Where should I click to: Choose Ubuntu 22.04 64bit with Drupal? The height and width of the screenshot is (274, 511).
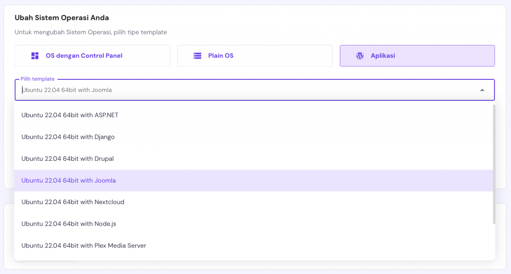(67, 159)
